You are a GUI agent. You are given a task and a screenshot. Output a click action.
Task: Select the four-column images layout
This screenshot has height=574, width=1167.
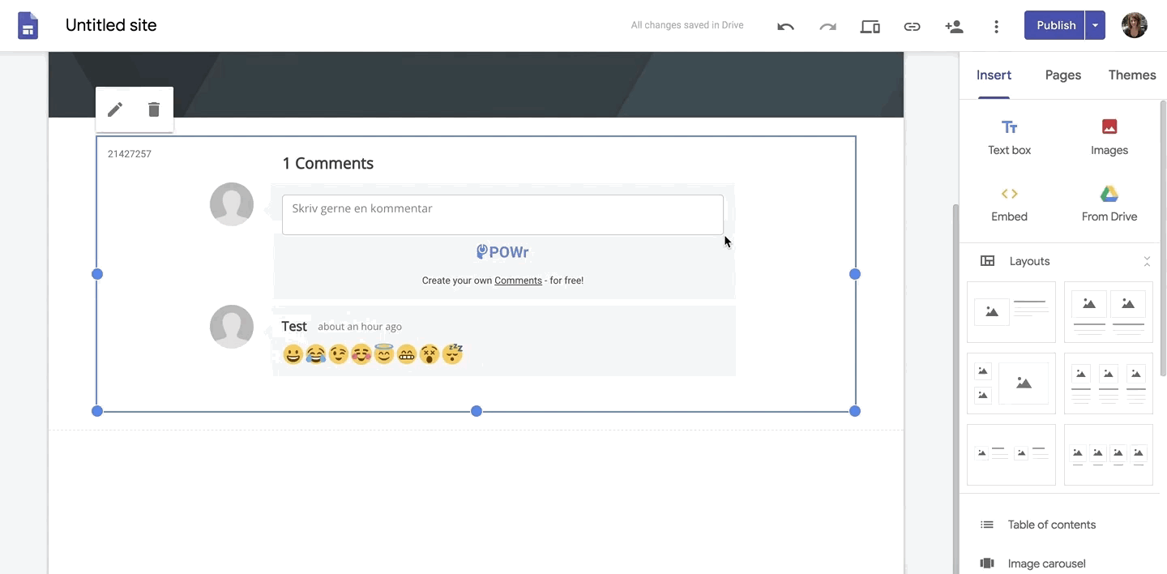pos(1108,455)
